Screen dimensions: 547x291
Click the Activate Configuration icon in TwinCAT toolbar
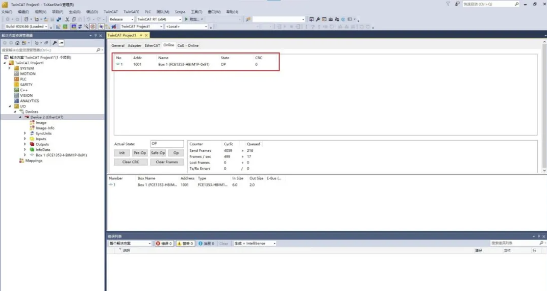58,27
